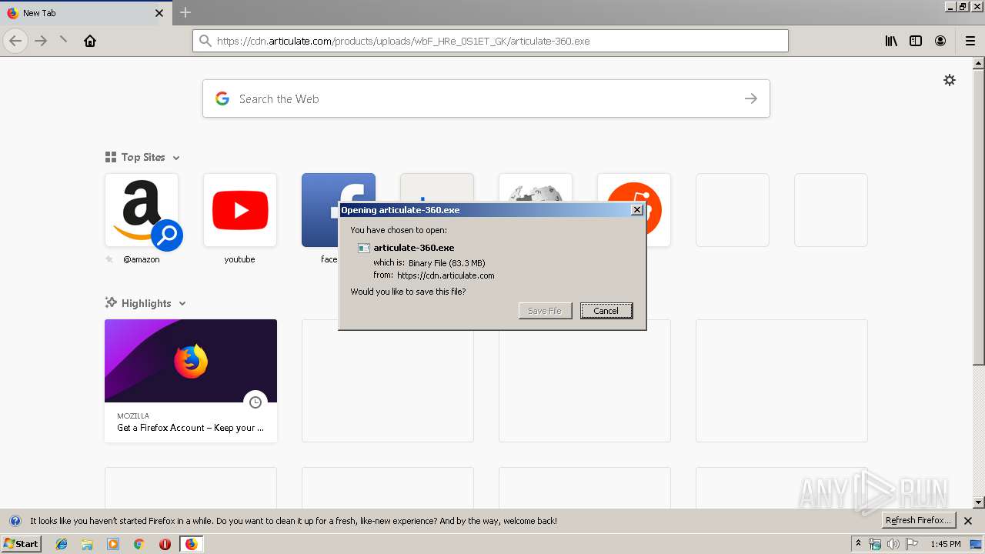985x554 pixels.
Task: Open new tab page settings gear
Action: (x=950, y=80)
